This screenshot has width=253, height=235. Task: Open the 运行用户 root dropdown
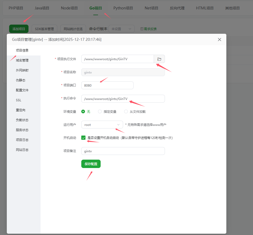tap(102, 125)
